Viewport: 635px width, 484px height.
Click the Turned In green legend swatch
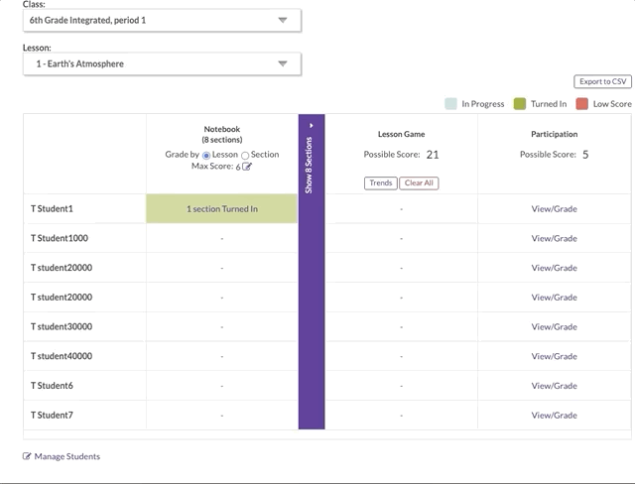520,104
